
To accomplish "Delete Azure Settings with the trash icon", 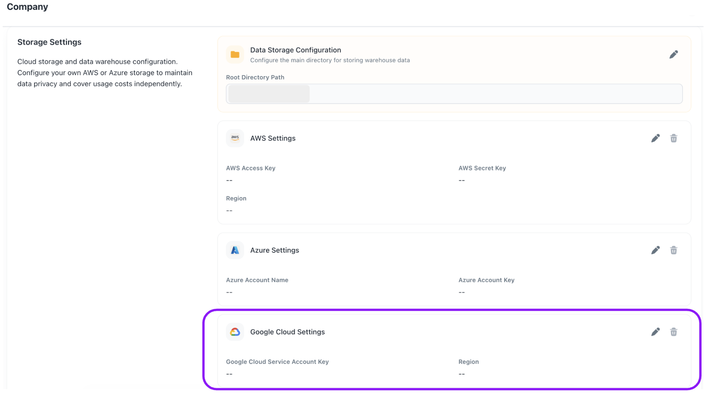I will [x=673, y=250].
